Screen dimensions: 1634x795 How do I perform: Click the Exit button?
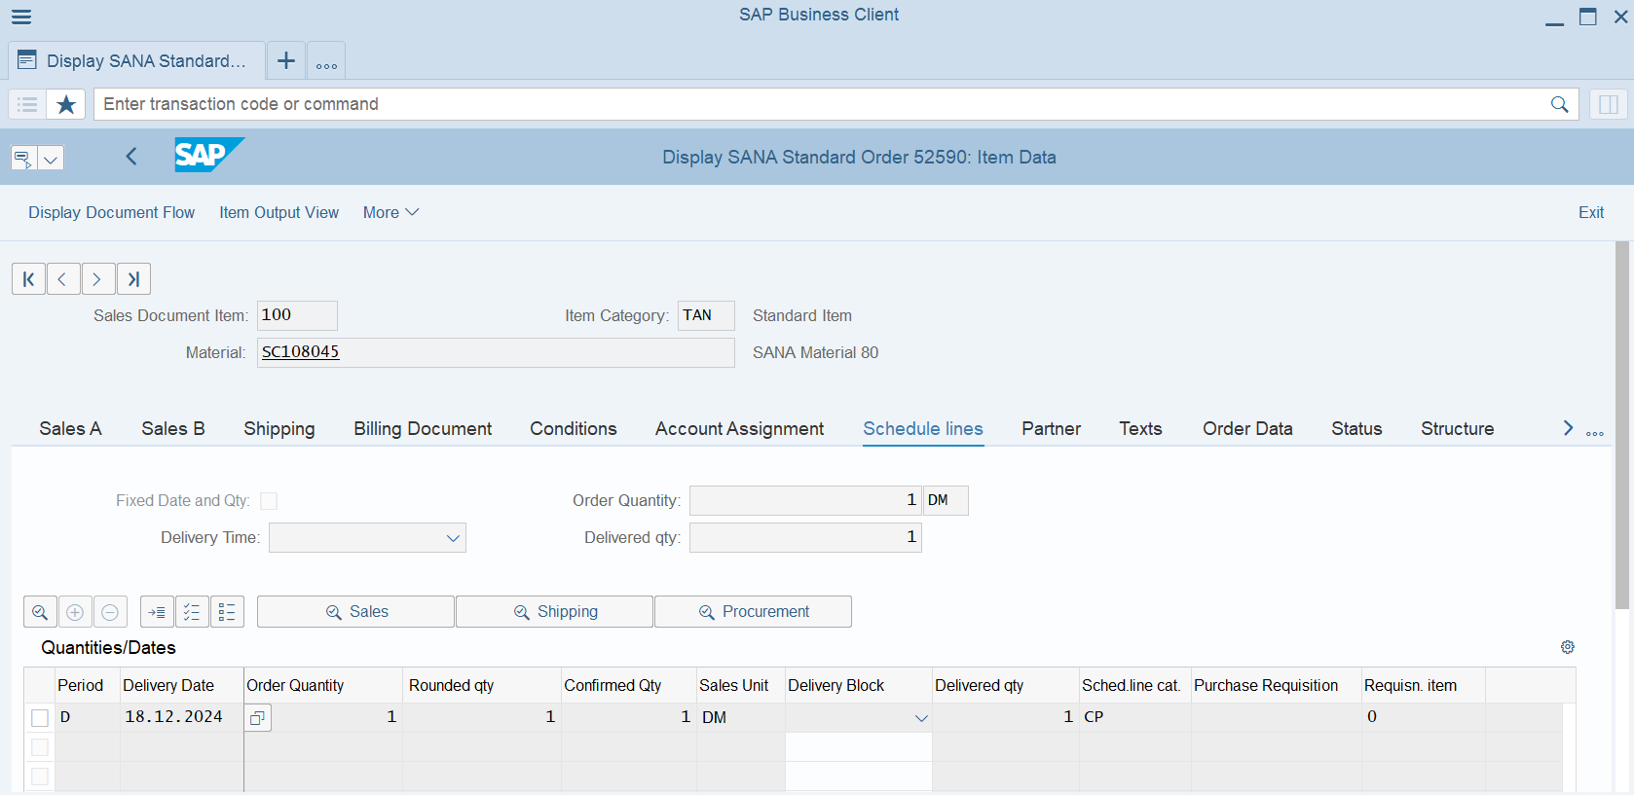1591,212
